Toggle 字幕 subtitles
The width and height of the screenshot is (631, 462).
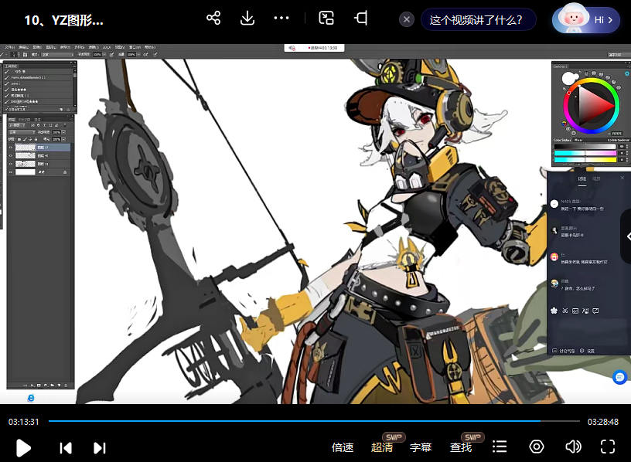coord(421,447)
